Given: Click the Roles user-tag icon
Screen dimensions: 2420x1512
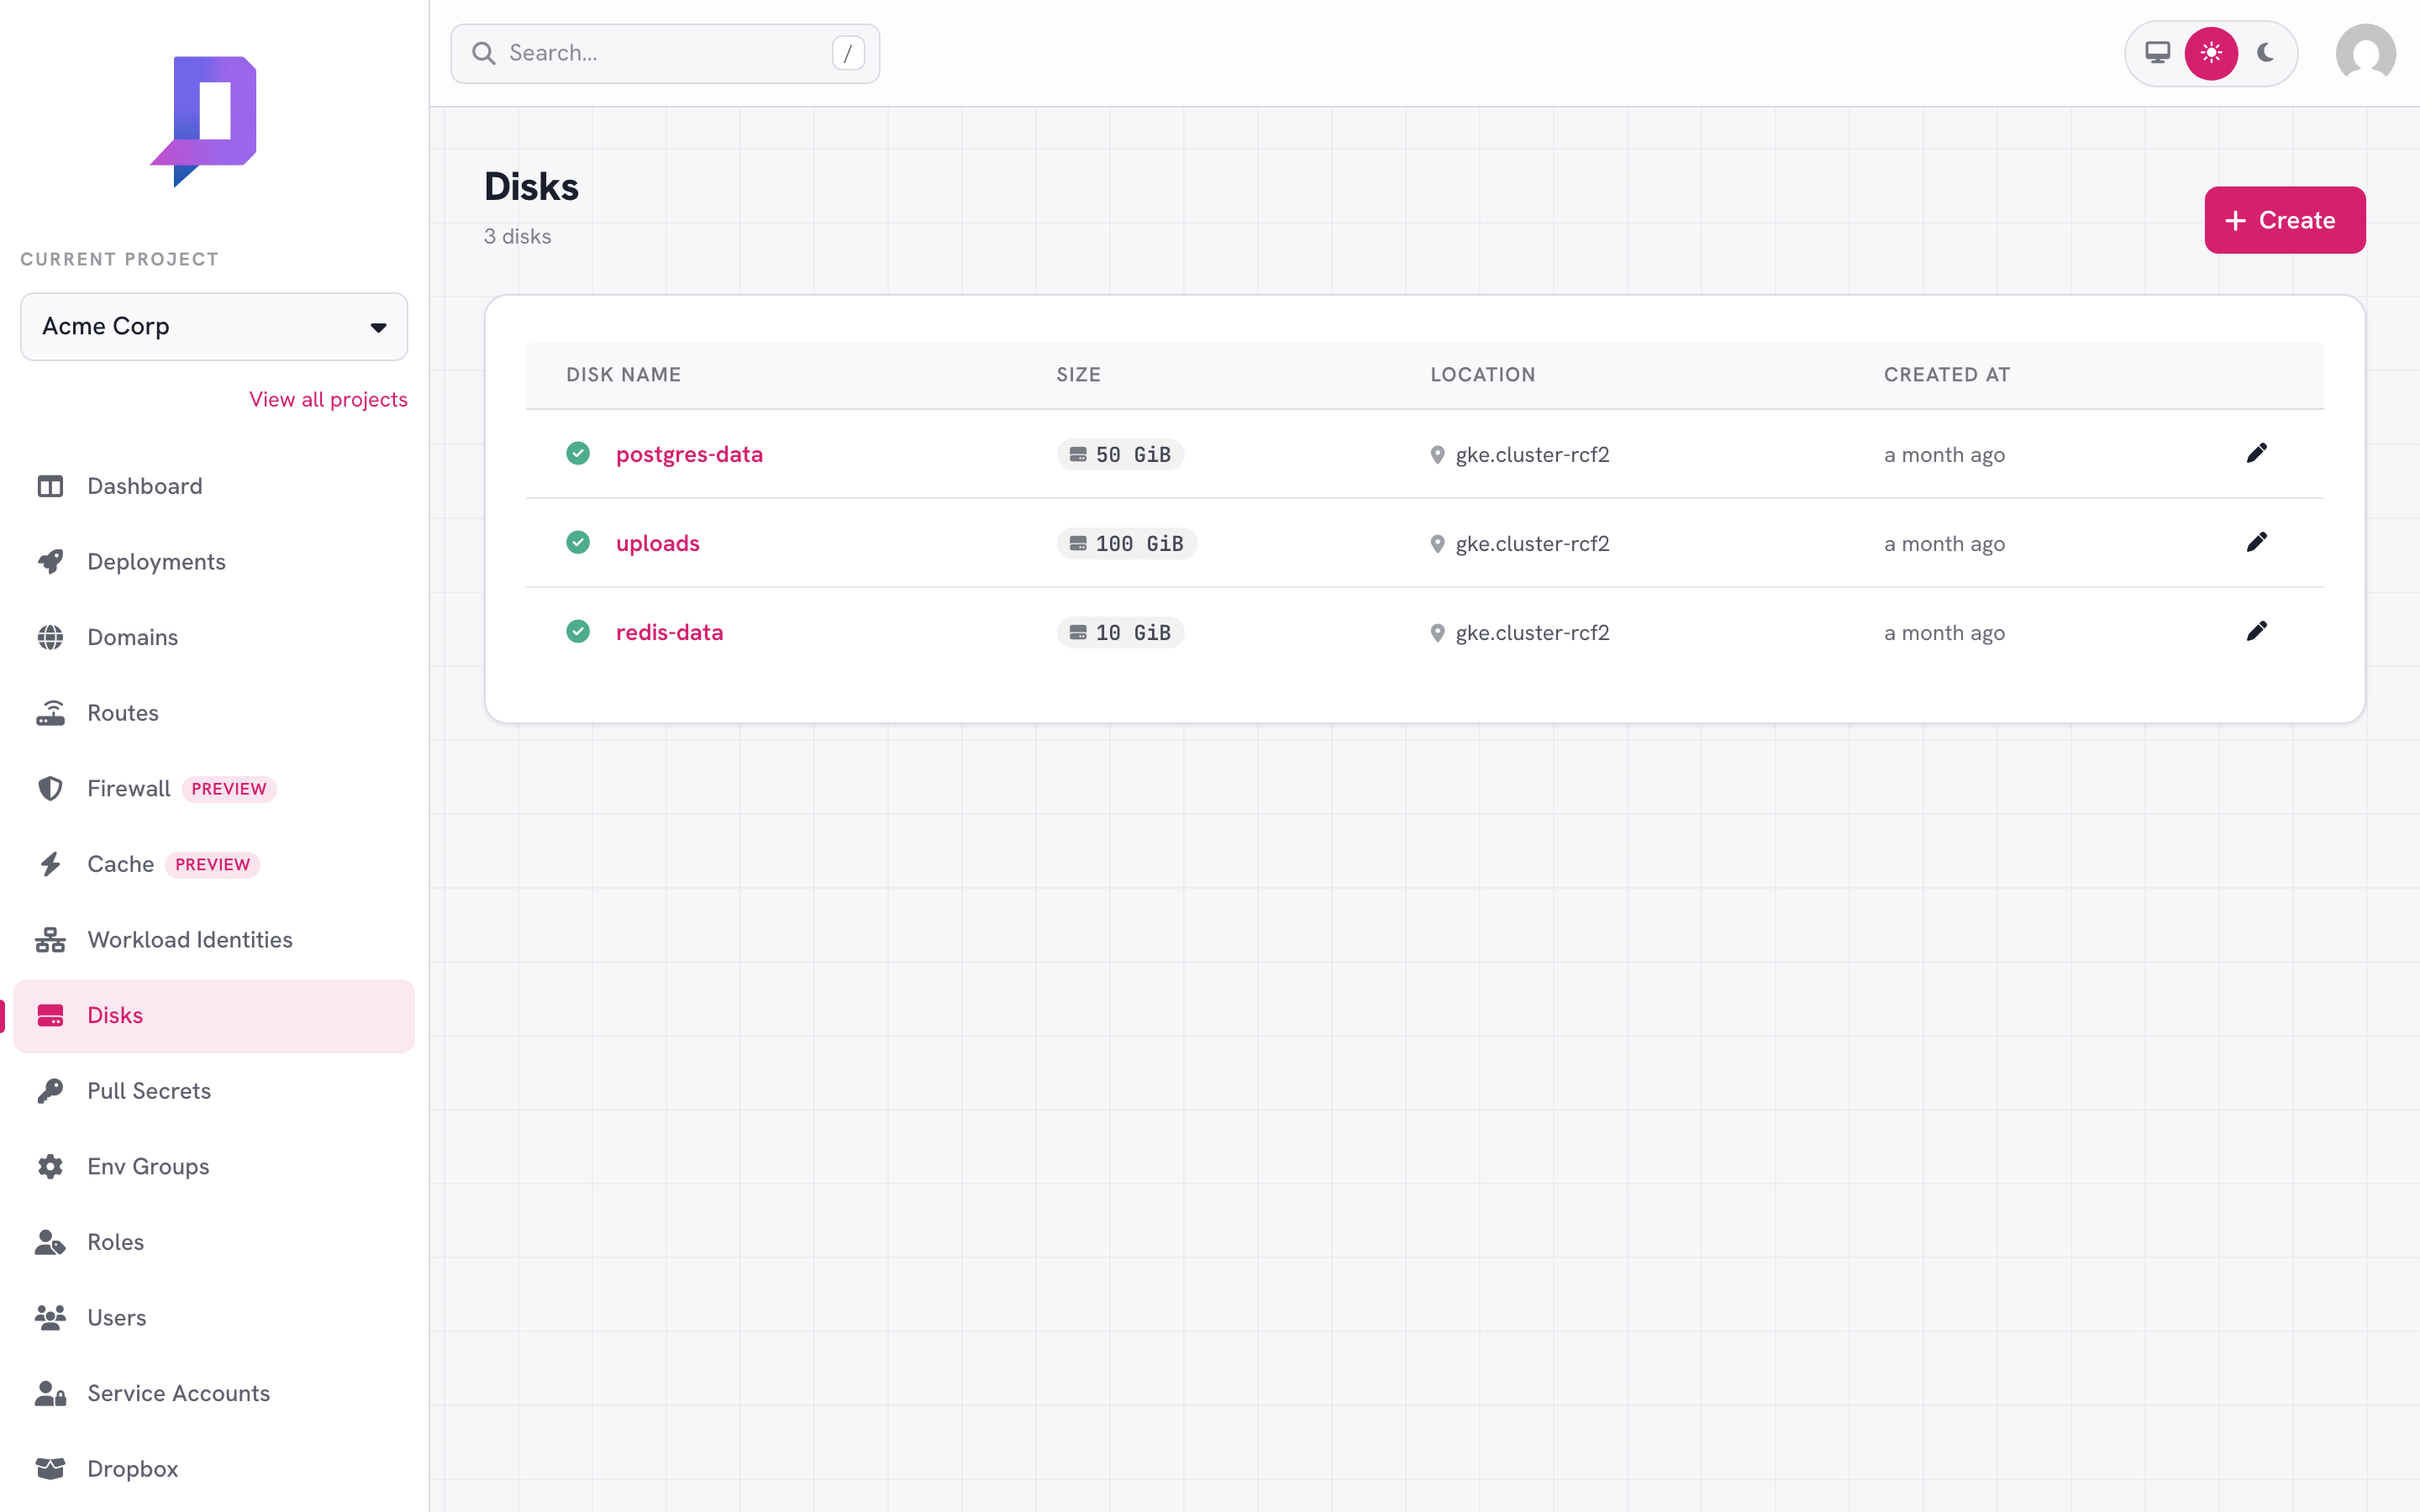Looking at the screenshot, I should point(50,1242).
